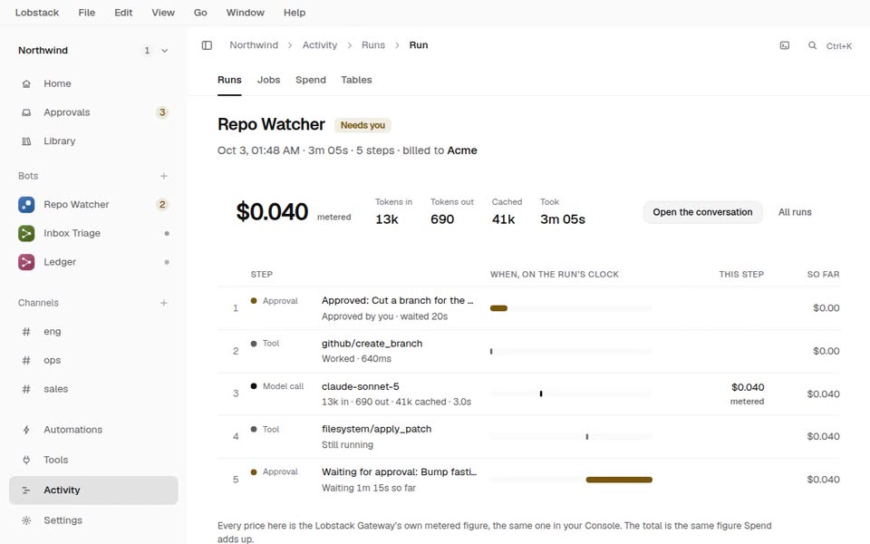Click the Cached 41k value
This screenshot has height=544, width=870.
(x=503, y=219)
